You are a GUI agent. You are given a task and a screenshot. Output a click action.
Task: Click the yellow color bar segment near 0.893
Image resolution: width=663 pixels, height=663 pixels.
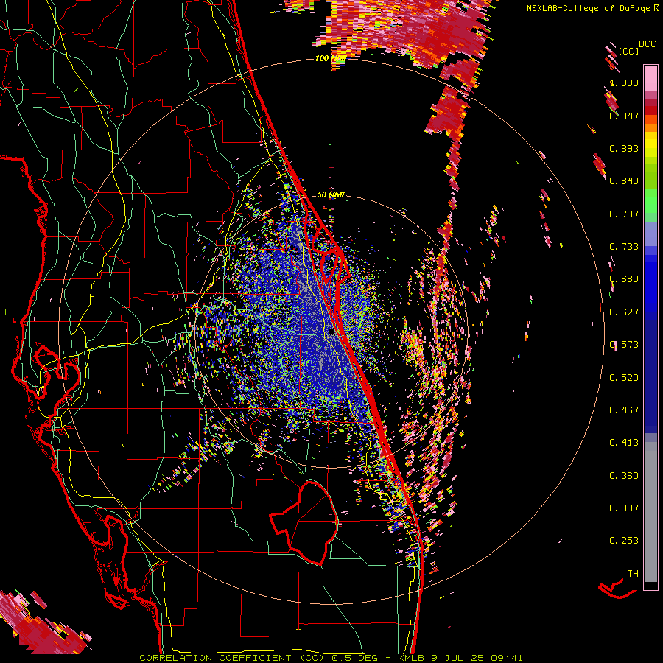click(x=650, y=145)
